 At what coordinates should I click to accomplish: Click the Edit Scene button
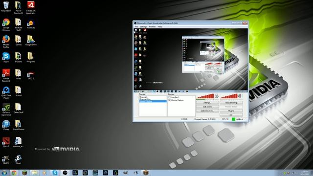[207, 107]
